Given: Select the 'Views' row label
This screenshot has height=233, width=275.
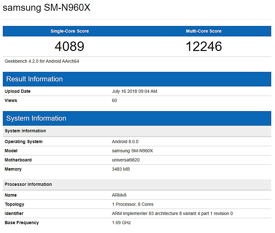Looking at the screenshot, I should click(x=11, y=100).
